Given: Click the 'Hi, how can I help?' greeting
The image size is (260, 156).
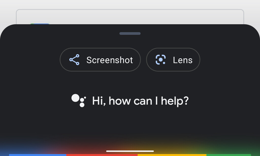Looking at the screenshot, I should (x=140, y=101).
